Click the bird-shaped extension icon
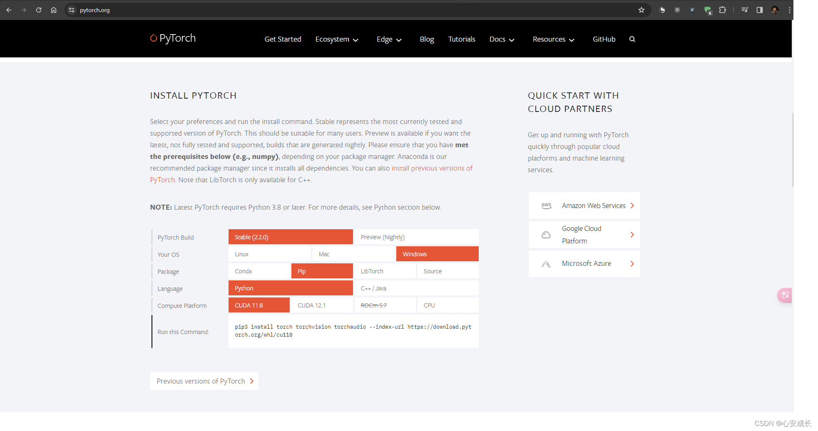The height and width of the screenshot is (431, 818). 662,10
